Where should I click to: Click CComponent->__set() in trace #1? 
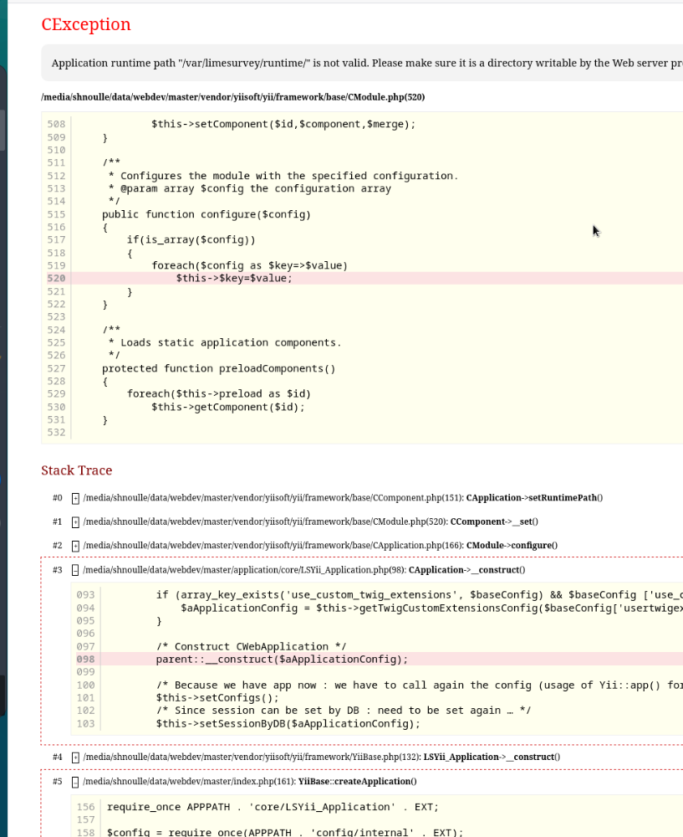pos(494,521)
